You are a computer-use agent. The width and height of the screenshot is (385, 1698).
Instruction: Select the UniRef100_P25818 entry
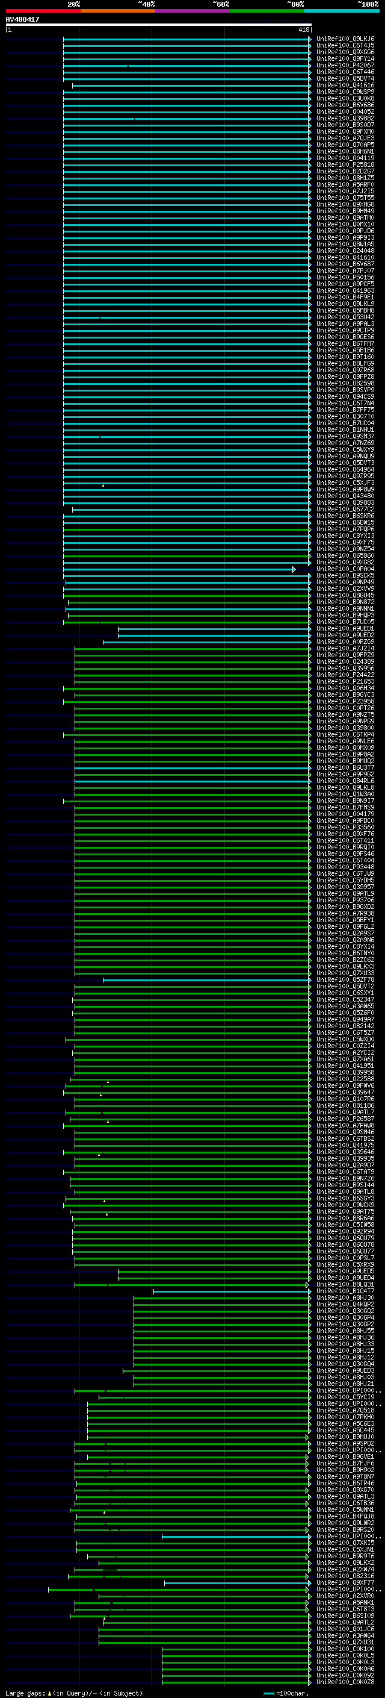[345, 165]
